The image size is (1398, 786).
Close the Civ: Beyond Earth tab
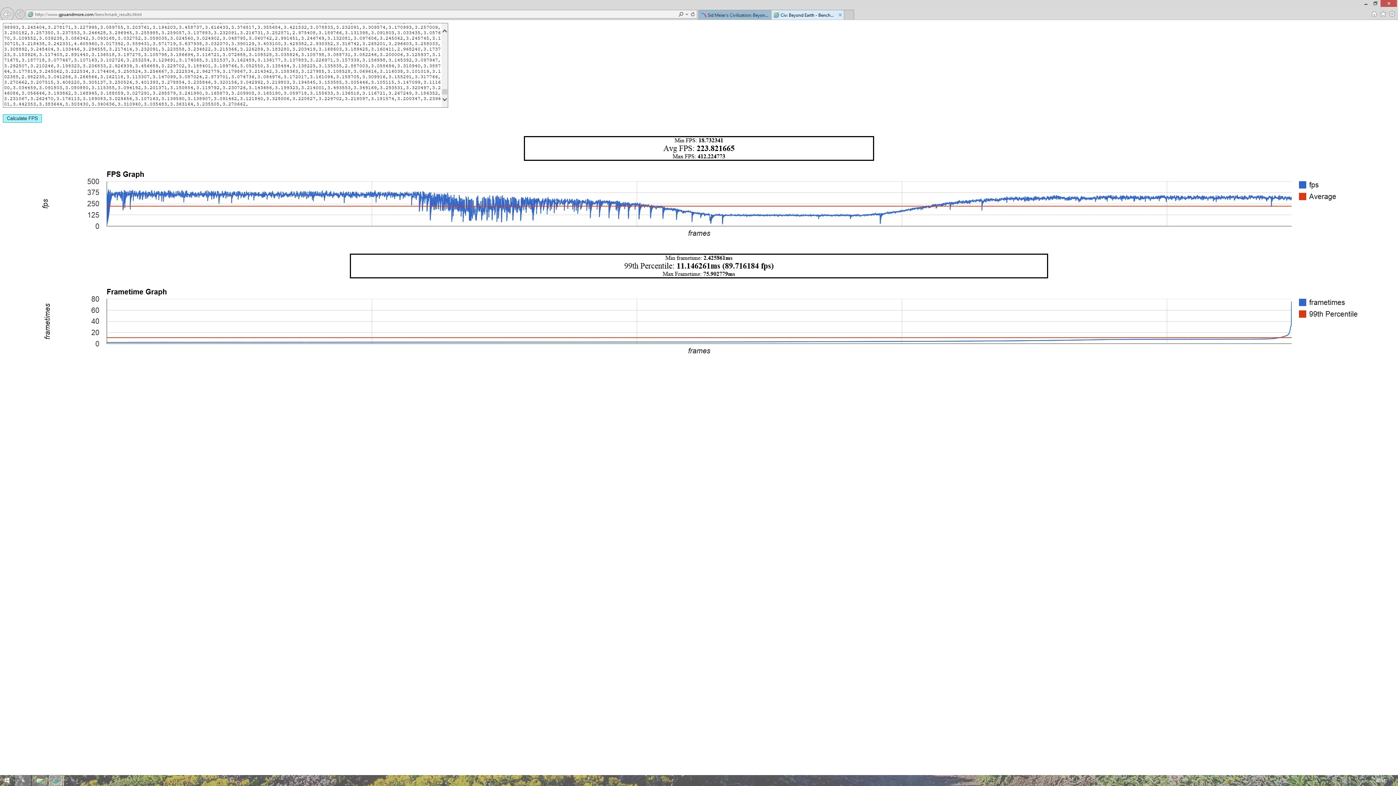(x=840, y=15)
